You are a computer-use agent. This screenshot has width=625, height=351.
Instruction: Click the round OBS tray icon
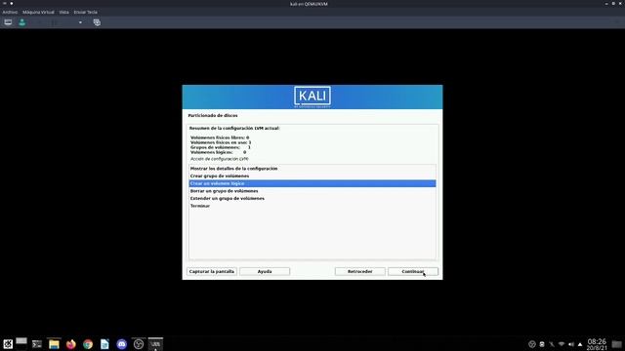tap(531, 344)
